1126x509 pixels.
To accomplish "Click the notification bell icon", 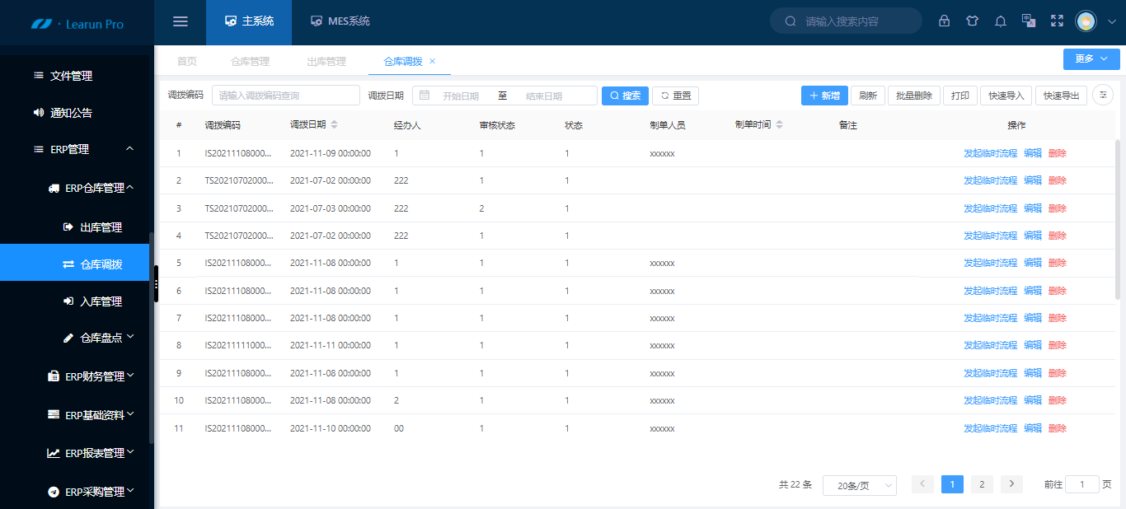I will [x=1000, y=21].
